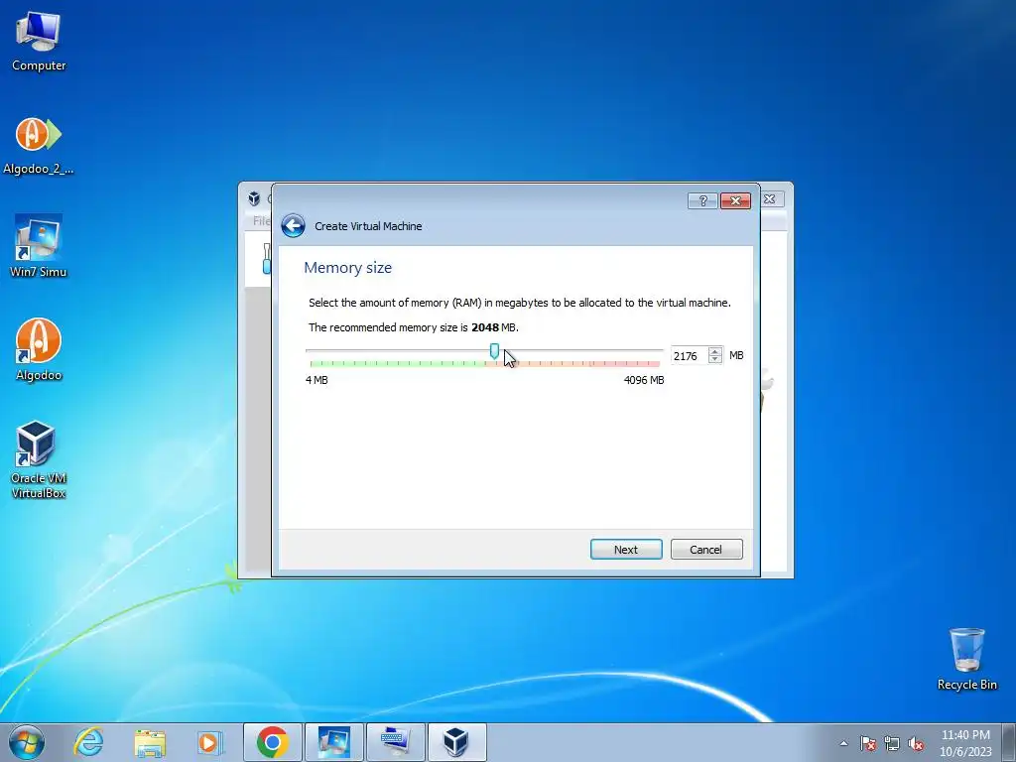
Task: Open the Computer desktop icon
Action: point(39,42)
